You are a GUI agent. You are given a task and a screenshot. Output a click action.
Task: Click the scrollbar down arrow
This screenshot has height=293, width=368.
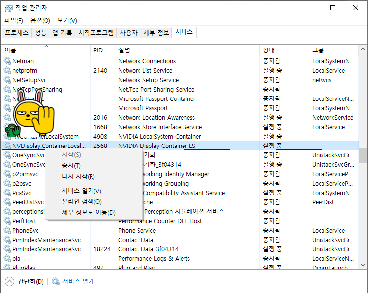tap(363, 265)
